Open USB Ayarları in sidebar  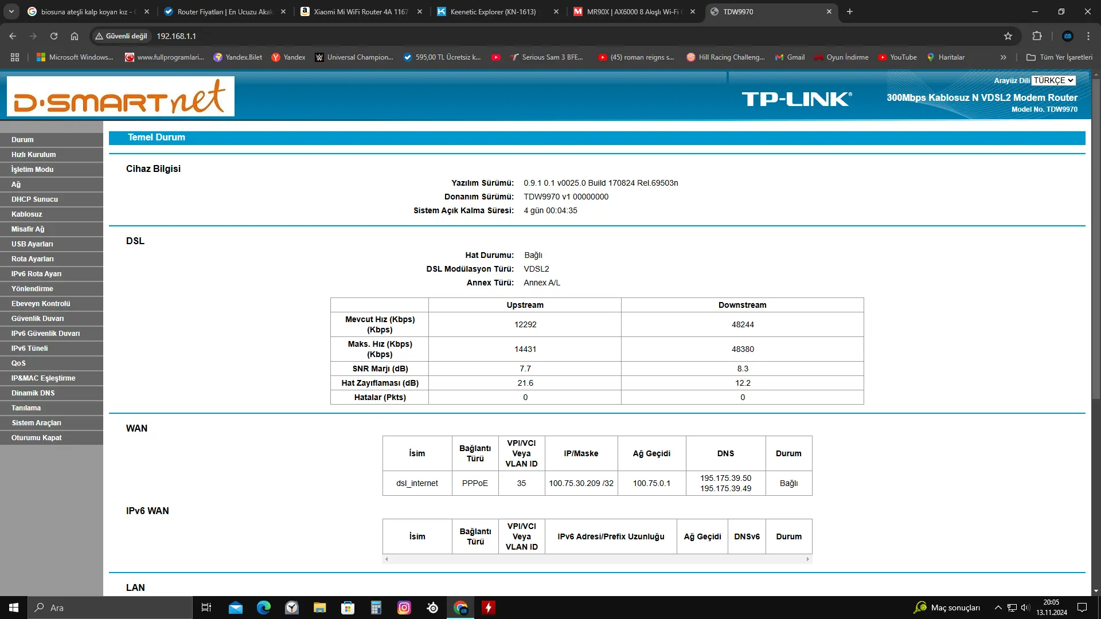52,244
